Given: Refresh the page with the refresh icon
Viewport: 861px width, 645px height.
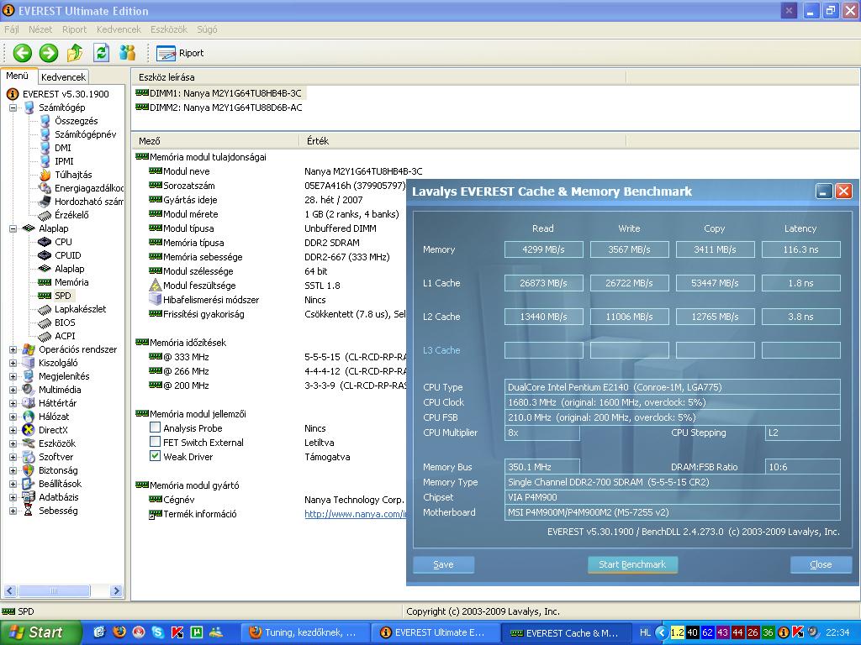Looking at the screenshot, I should [101, 53].
